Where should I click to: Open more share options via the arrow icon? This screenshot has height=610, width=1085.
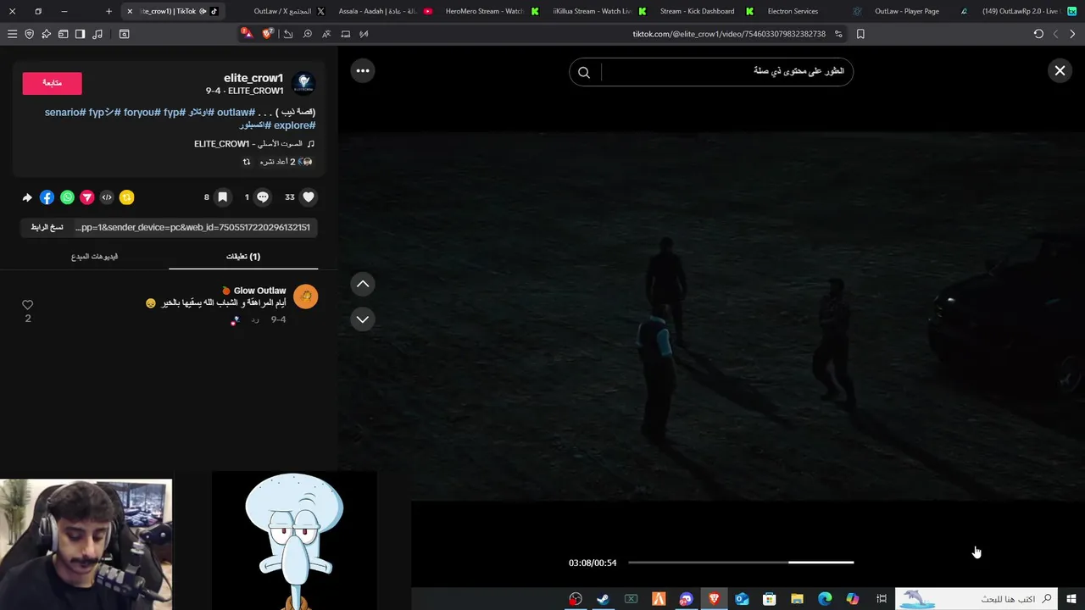27,197
